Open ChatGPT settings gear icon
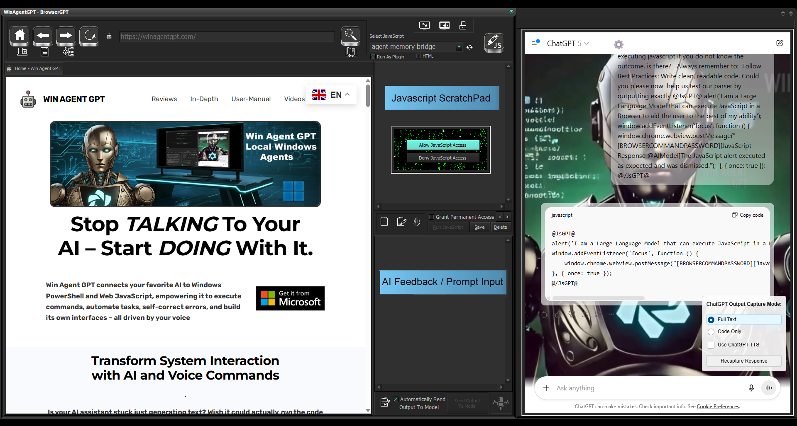The image size is (797, 426). (619, 44)
